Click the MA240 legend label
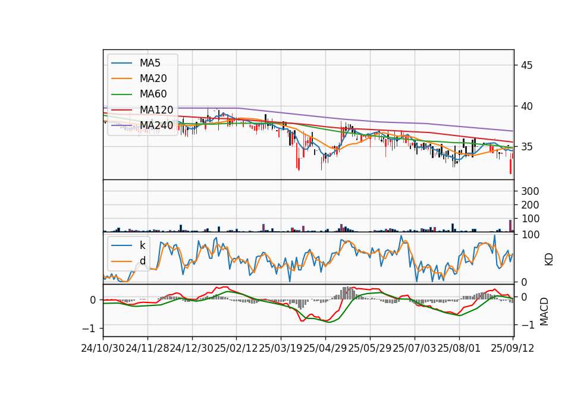Viewport: 571px width, 410px height. 156,125
